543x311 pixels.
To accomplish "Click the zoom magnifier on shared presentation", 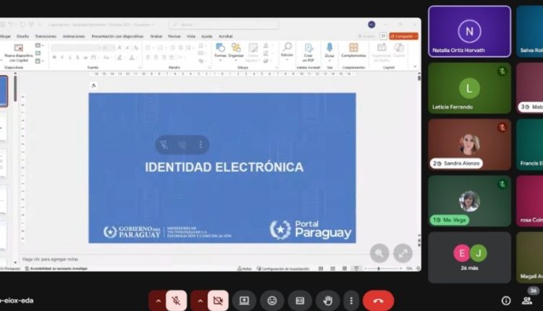I will click(x=379, y=252).
